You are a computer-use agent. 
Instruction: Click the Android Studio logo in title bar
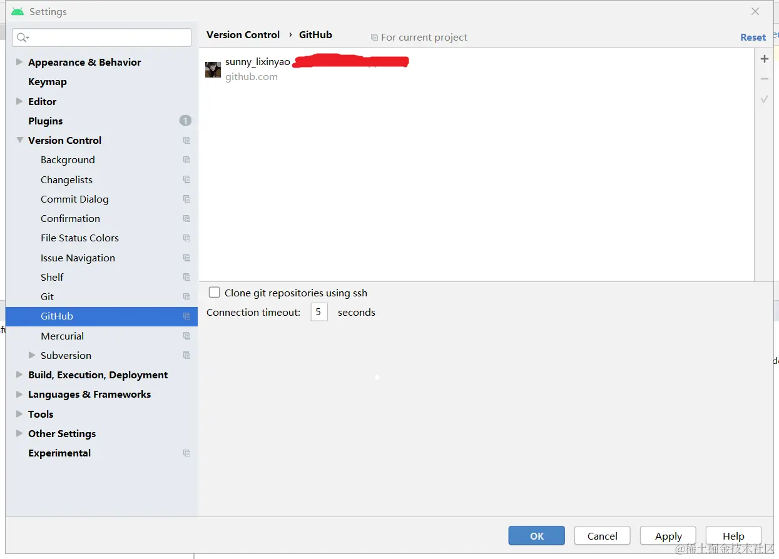click(x=18, y=11)
